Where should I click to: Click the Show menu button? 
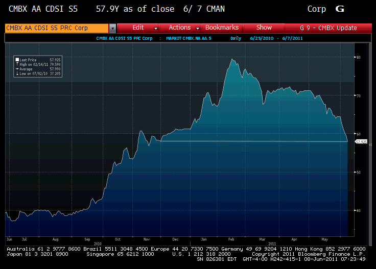coord(264,28)
